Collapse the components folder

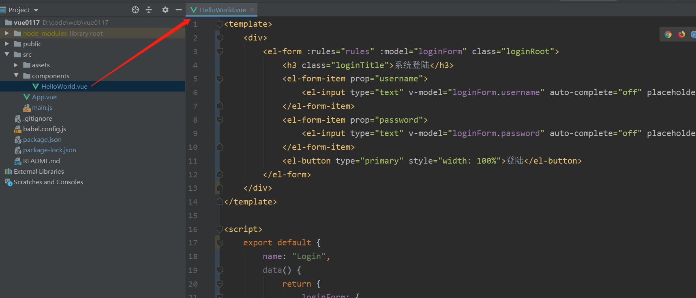pos(16,76)
